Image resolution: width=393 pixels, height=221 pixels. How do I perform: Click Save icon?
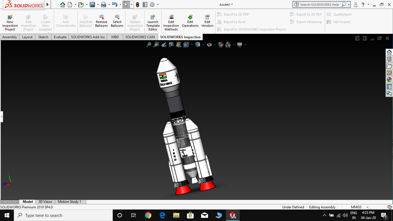(x=92, y=5)
